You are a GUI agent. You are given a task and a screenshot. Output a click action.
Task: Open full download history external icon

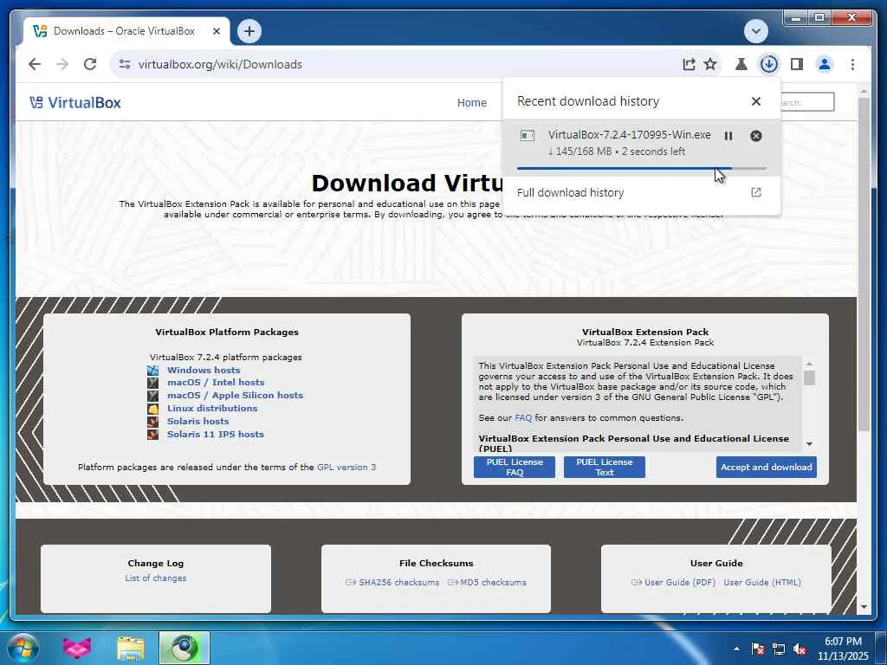pyautogui.click(x=755, y=192)
